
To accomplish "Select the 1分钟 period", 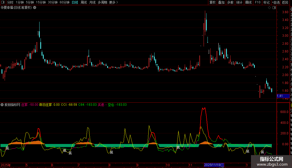I will coord(20,2).
